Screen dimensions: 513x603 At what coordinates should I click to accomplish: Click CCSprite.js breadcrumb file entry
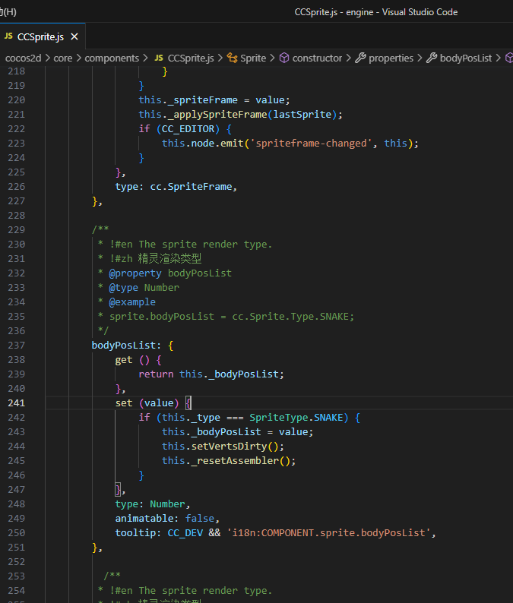tap(191, 58)
